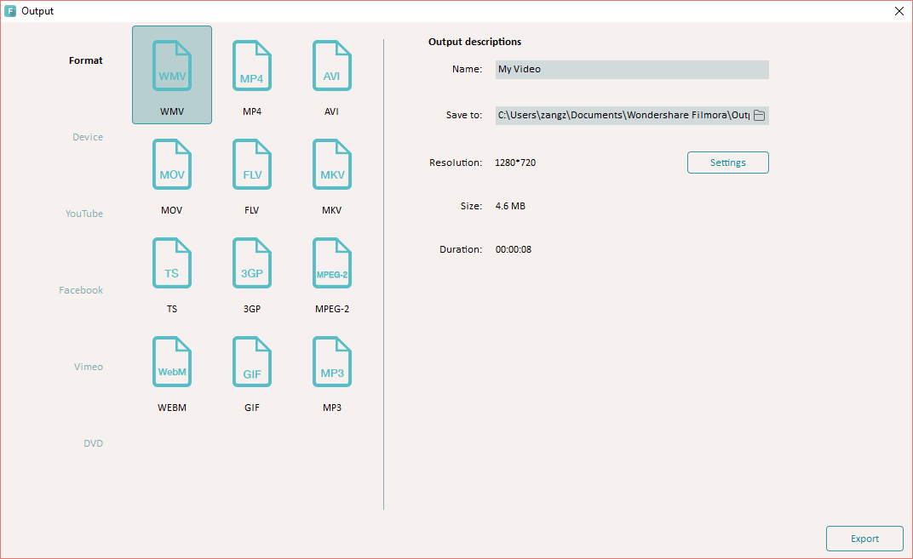
Task: Switch to the Vimeo tab
Action: (89, 367)
